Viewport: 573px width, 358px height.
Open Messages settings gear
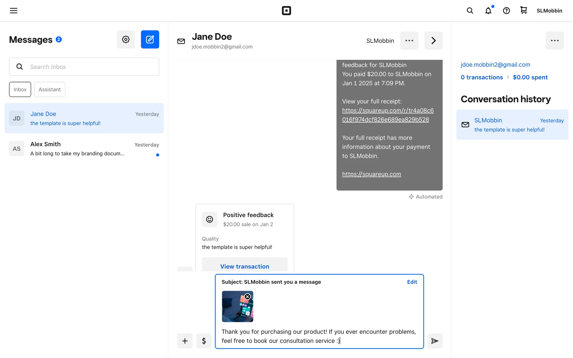(126, 39)
